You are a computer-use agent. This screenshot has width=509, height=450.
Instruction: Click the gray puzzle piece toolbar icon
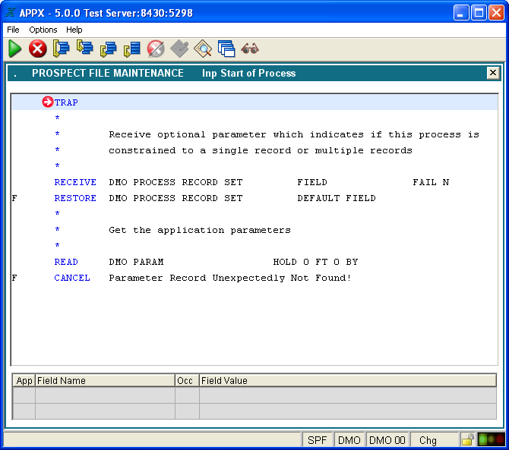click(x=179, y=49)
